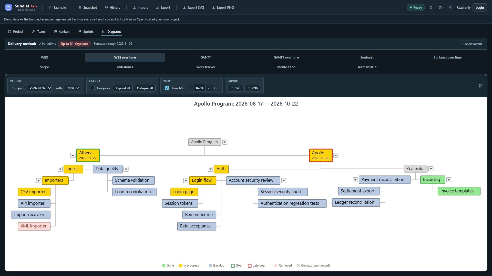
Task: Enable the Assignees checkbox
Action: [x=93, y=88]
